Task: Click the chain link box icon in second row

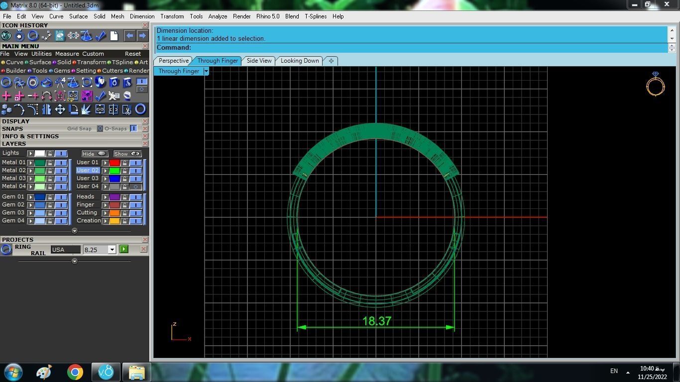Action: (73, 96)
